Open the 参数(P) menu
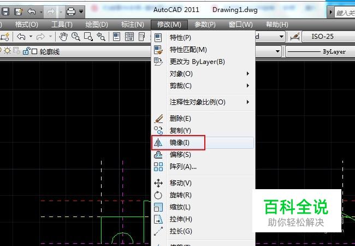The width and height of the screenshot is (355, 246). [205, 25]
